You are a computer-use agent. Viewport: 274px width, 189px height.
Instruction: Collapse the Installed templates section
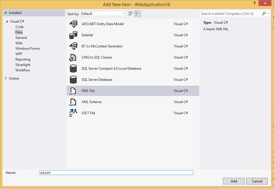[x=5, y=13]
